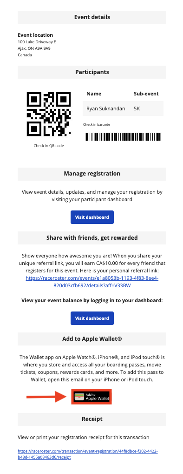Select the Event details section header

pos(92,17)
